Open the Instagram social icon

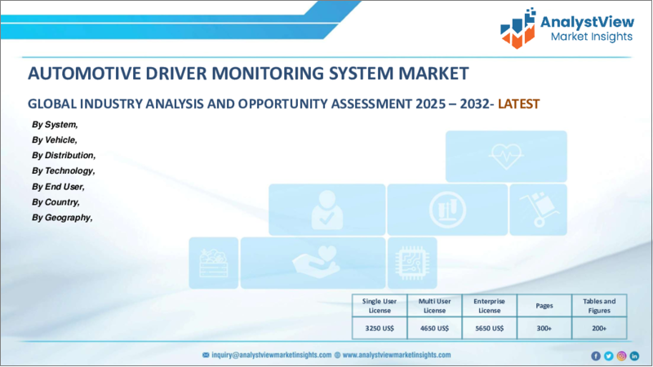click(x=621, y=356)
